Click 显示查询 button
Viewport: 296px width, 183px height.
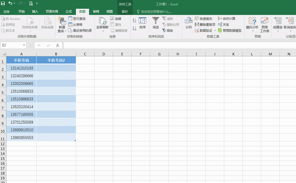pos(77,19)
